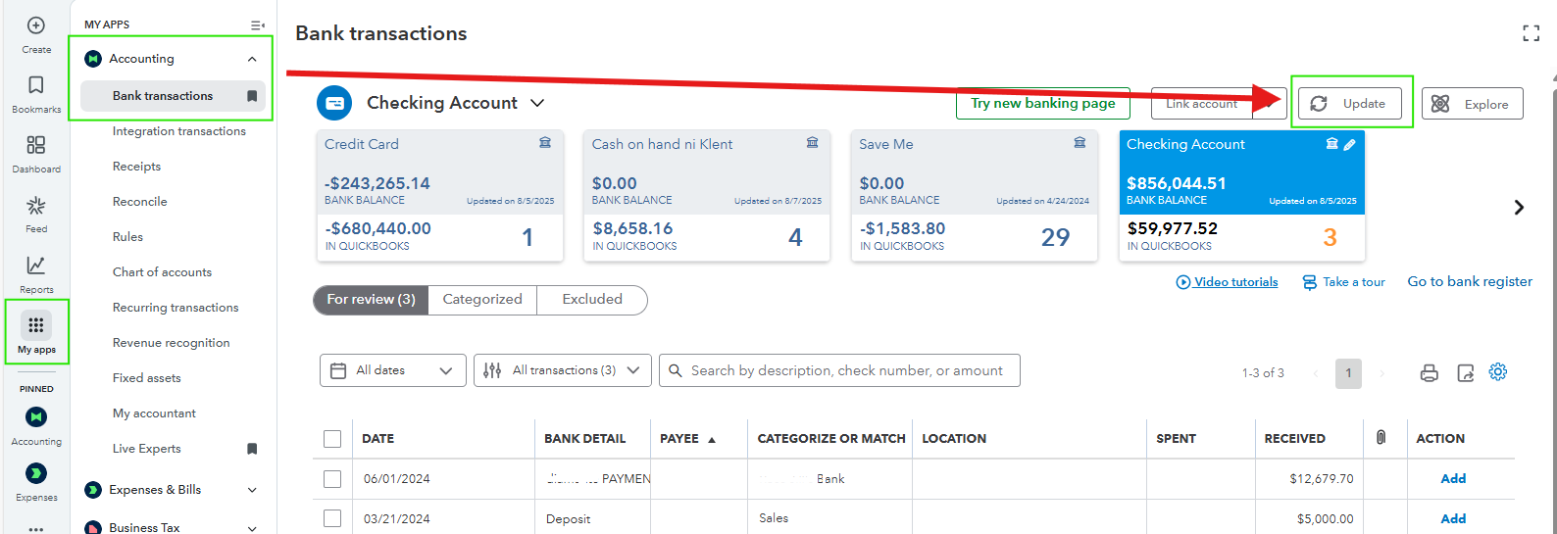Expand the All transactions (3) filter dropdown
This screenshot has height=534, width=1557.
pos(562,370)
